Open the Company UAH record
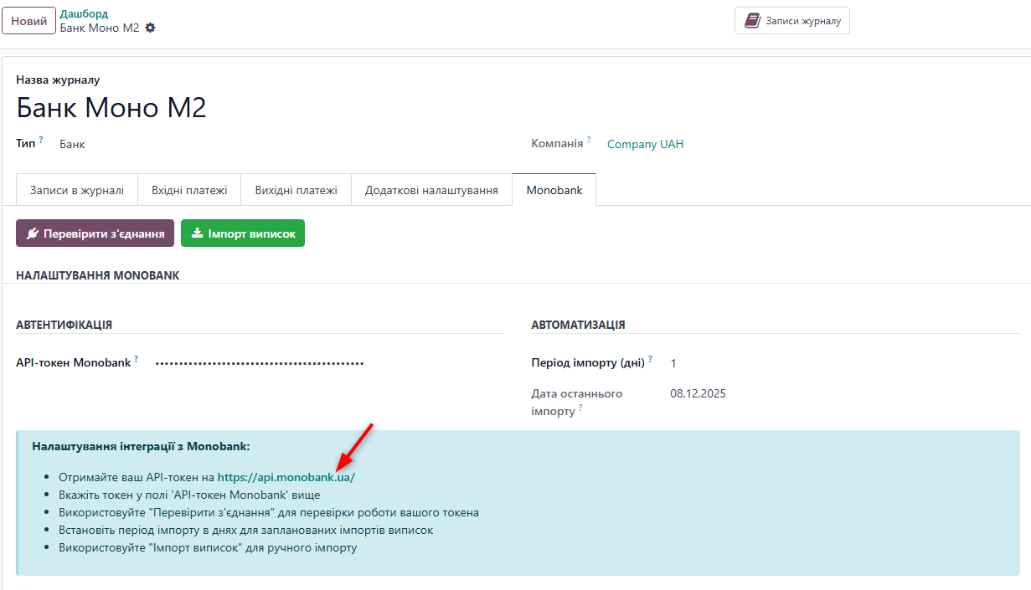1031x590 pixels. [x=645, y=144]
